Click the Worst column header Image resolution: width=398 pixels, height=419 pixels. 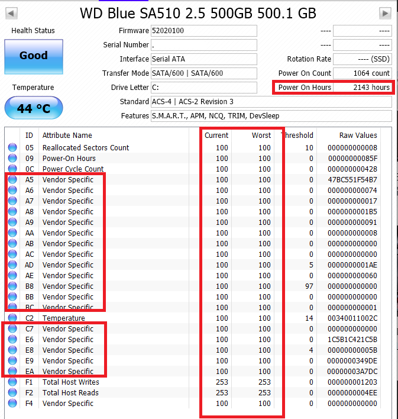[261, 135]
